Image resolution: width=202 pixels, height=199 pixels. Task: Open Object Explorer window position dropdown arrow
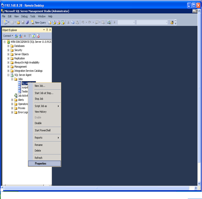[x=44, y=30]
